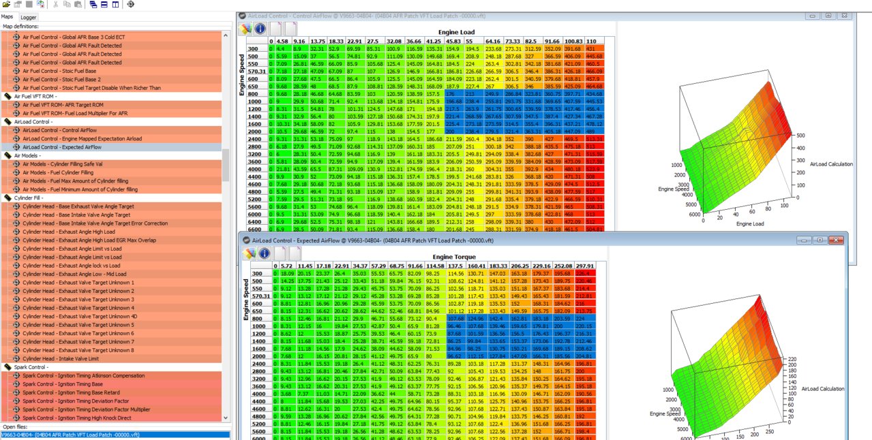Viewport: 872px width, 440px height.
Task: Tile windows vertically via toolbar icon
Action: coord(115,4)
